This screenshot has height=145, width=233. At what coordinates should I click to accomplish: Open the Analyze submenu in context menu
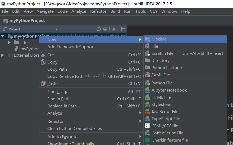55,113
